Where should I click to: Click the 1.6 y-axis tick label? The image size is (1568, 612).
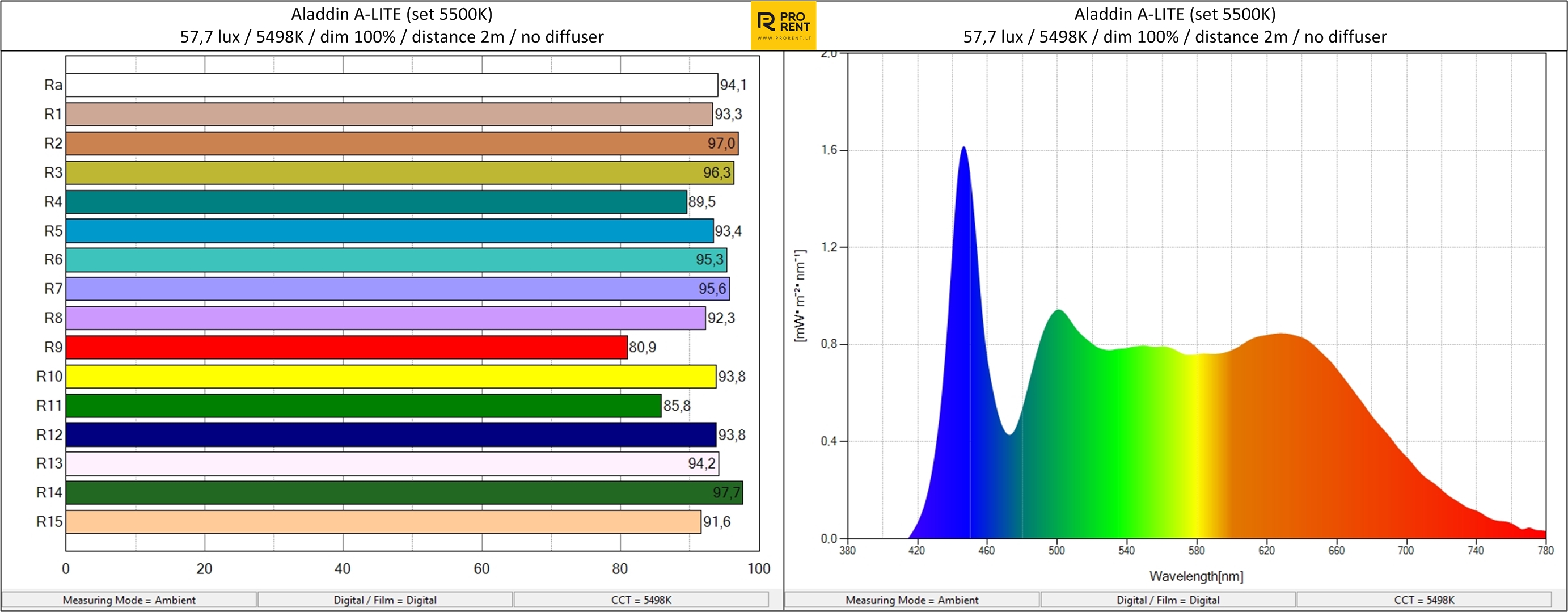pyautogui.click(x=829, y=150)
